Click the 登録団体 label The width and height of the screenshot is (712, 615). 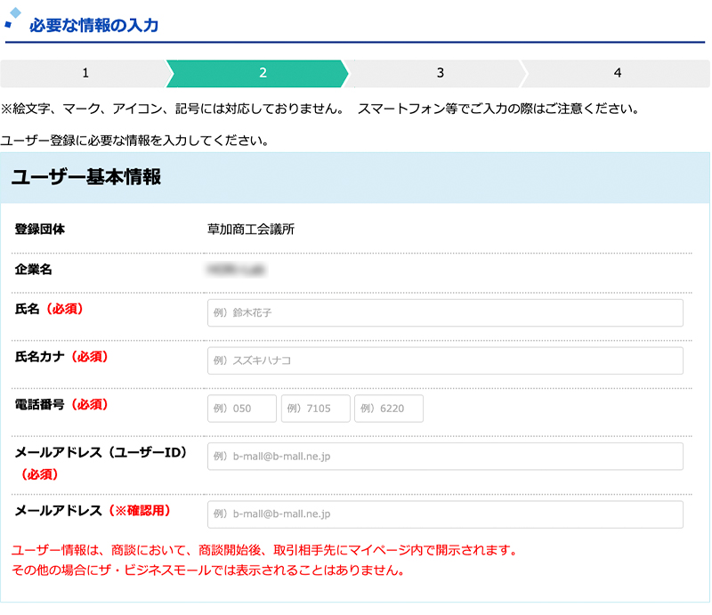coord(40,230)
